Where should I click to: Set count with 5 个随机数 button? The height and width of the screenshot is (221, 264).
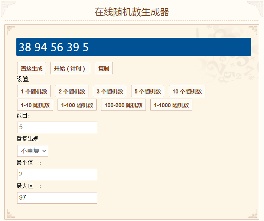147,91
